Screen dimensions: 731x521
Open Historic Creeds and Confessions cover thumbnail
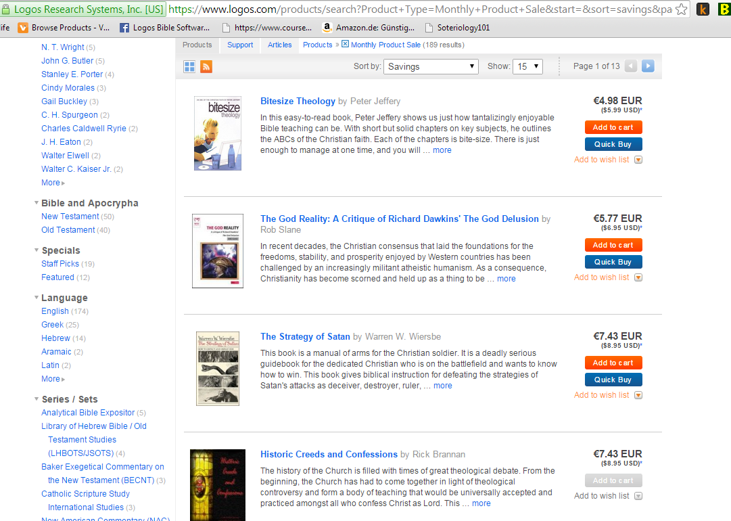(x=218, y=485)
